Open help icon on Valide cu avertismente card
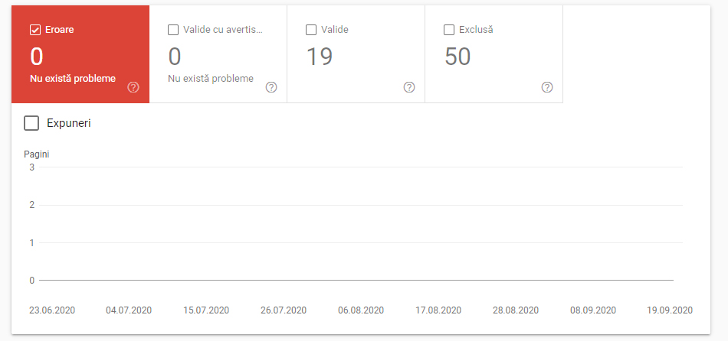The width and height of the screenshot is (728, 341). click(x=271, y=87)
